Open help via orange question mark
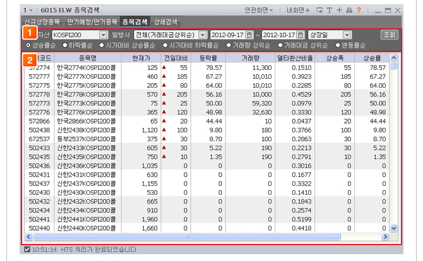This screenshot has width=423, height=261. click(x=359, y=10)
